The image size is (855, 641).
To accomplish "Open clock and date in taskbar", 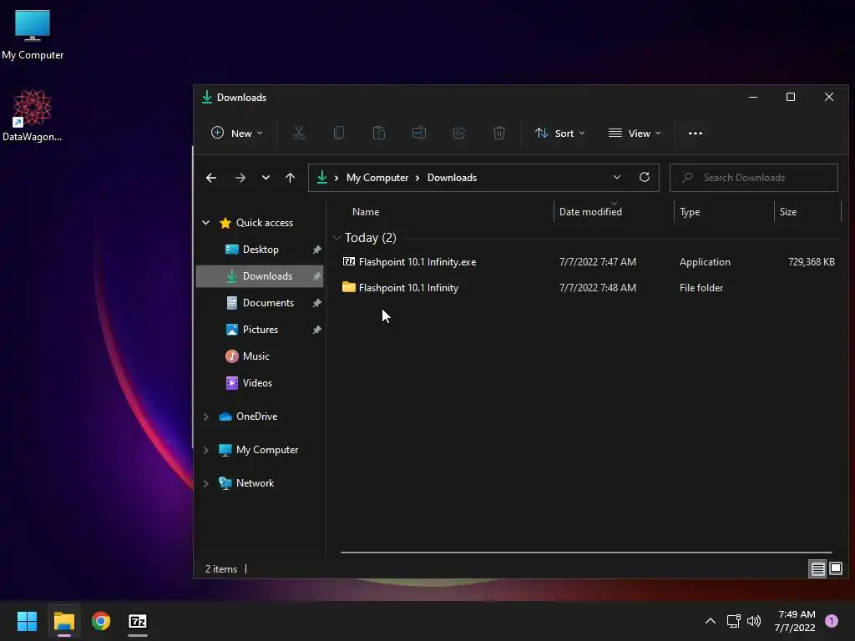I will (x=796, y=621).
